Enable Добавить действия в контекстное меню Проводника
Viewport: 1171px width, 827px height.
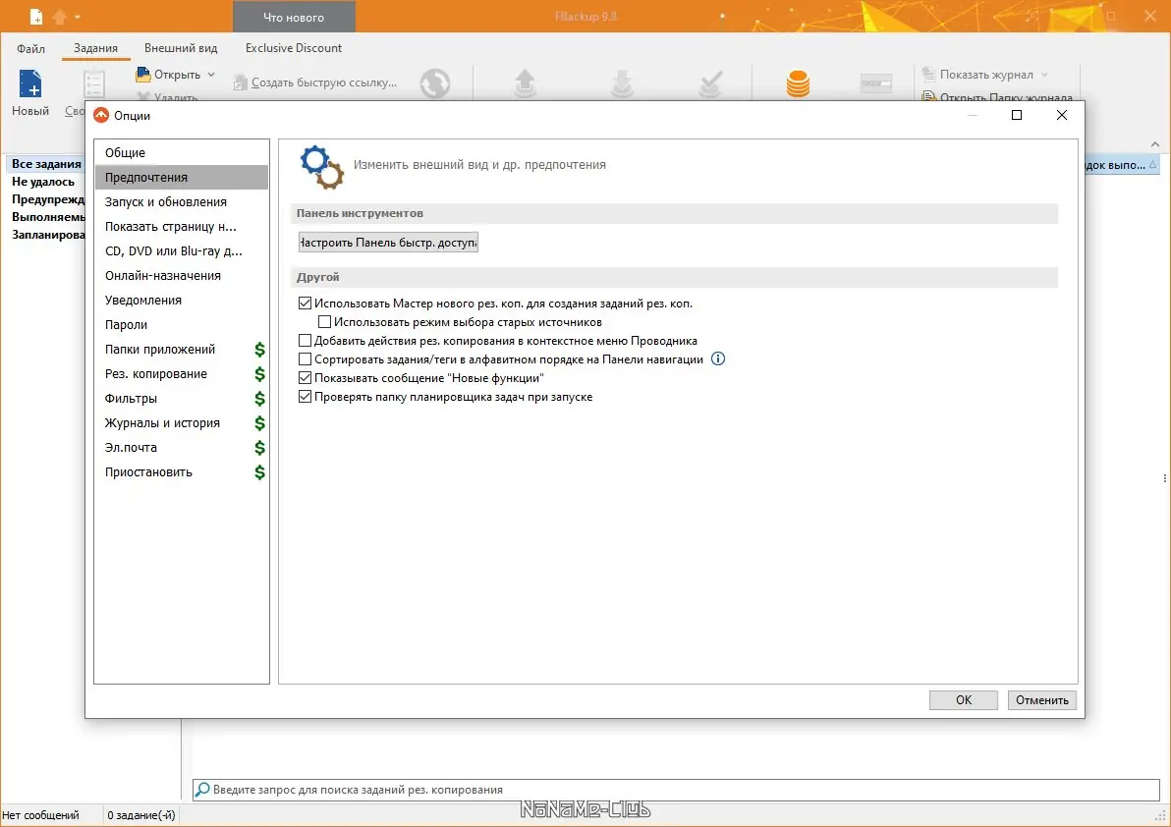tap(305, 341)
